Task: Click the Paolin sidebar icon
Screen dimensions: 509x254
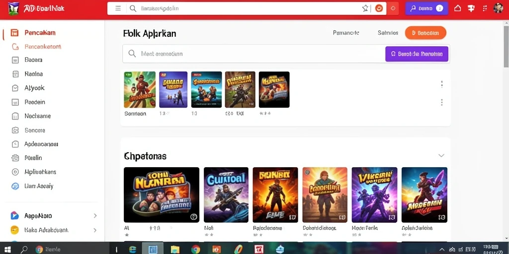Action: coord(15,158)
